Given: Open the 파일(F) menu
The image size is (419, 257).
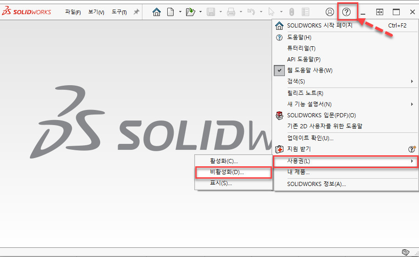Looking at the screenshot, I should pos(73,12).
